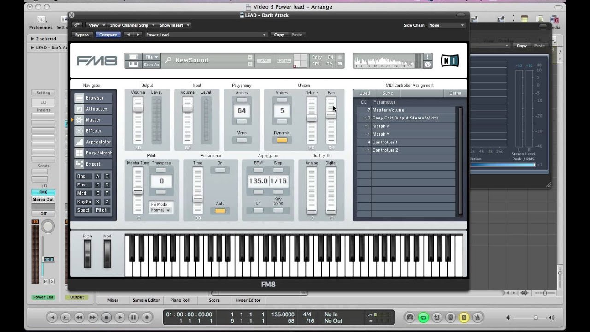Go to previous setting with left arrow
This screenshot has width=590, height=332.
tap(128, 35)
